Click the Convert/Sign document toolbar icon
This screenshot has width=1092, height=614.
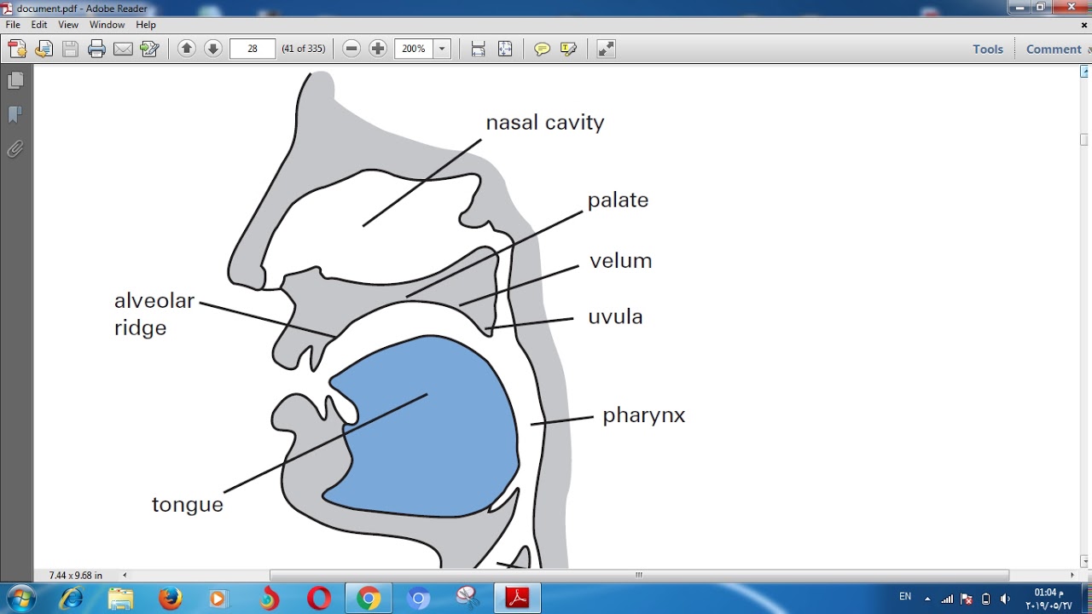click(149, 49)
